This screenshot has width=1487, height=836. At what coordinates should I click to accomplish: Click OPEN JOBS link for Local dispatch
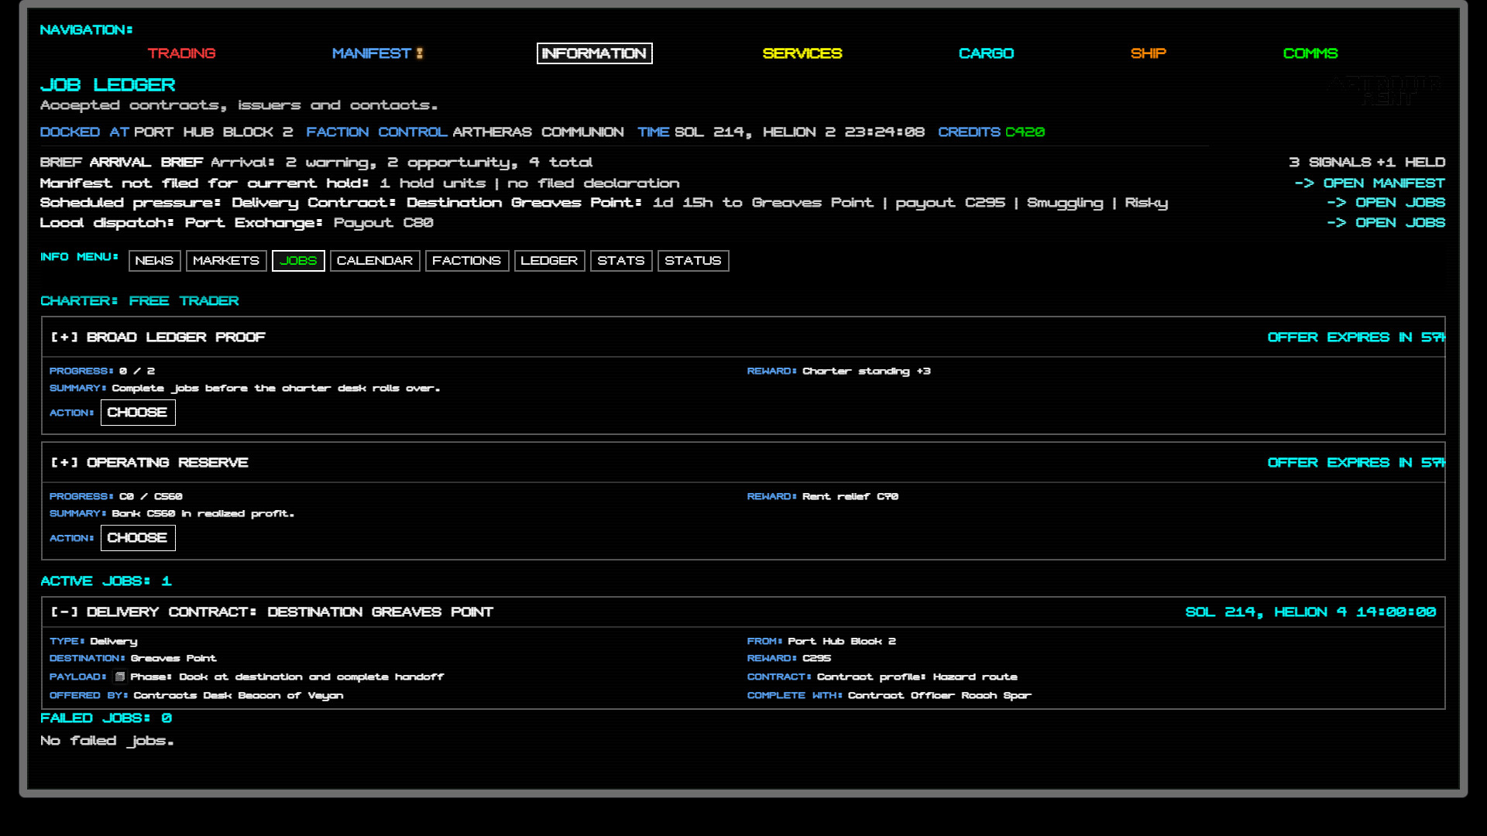click(1386, 223)
